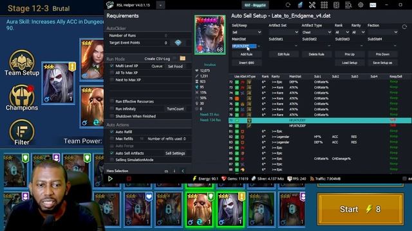Select rule row 80 with HP/ATK/DEF
The image size is (412, 231).
(320, 126)
